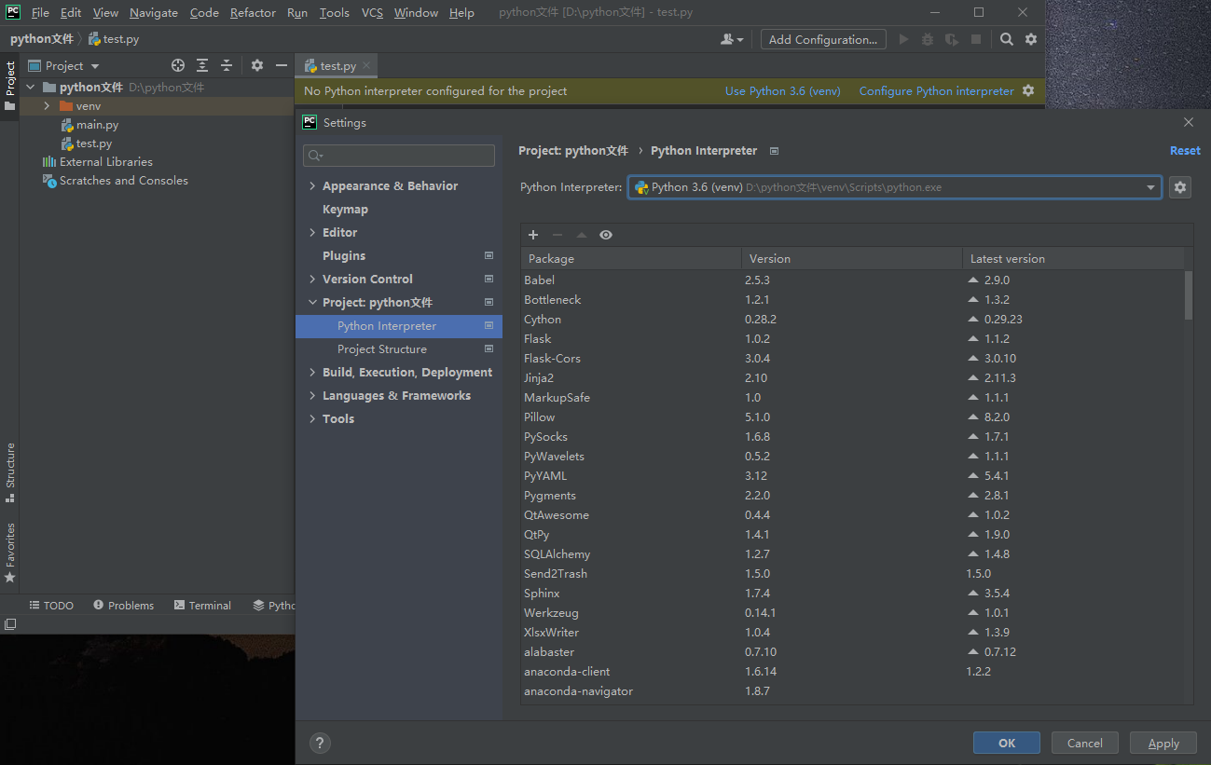Close the test.py editor tab

367,66
